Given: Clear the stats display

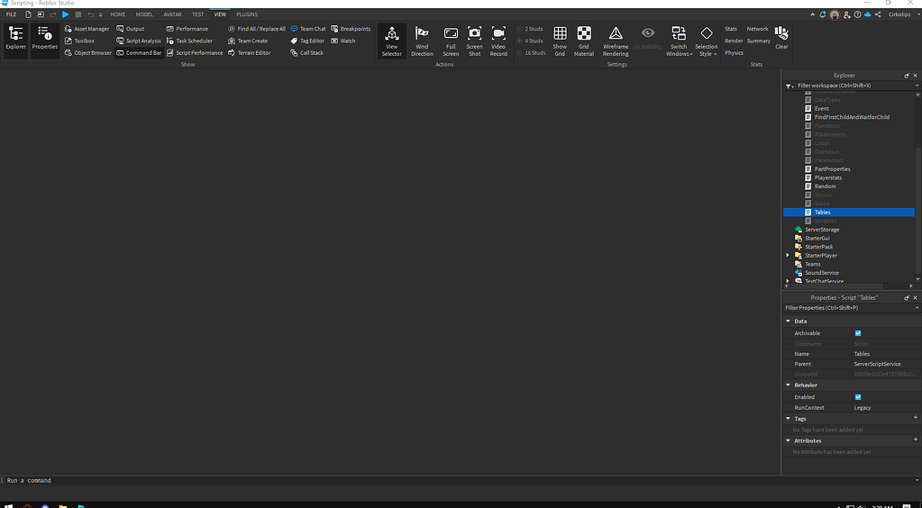Looking at the screenshot, I should click(x=781, y=37).
